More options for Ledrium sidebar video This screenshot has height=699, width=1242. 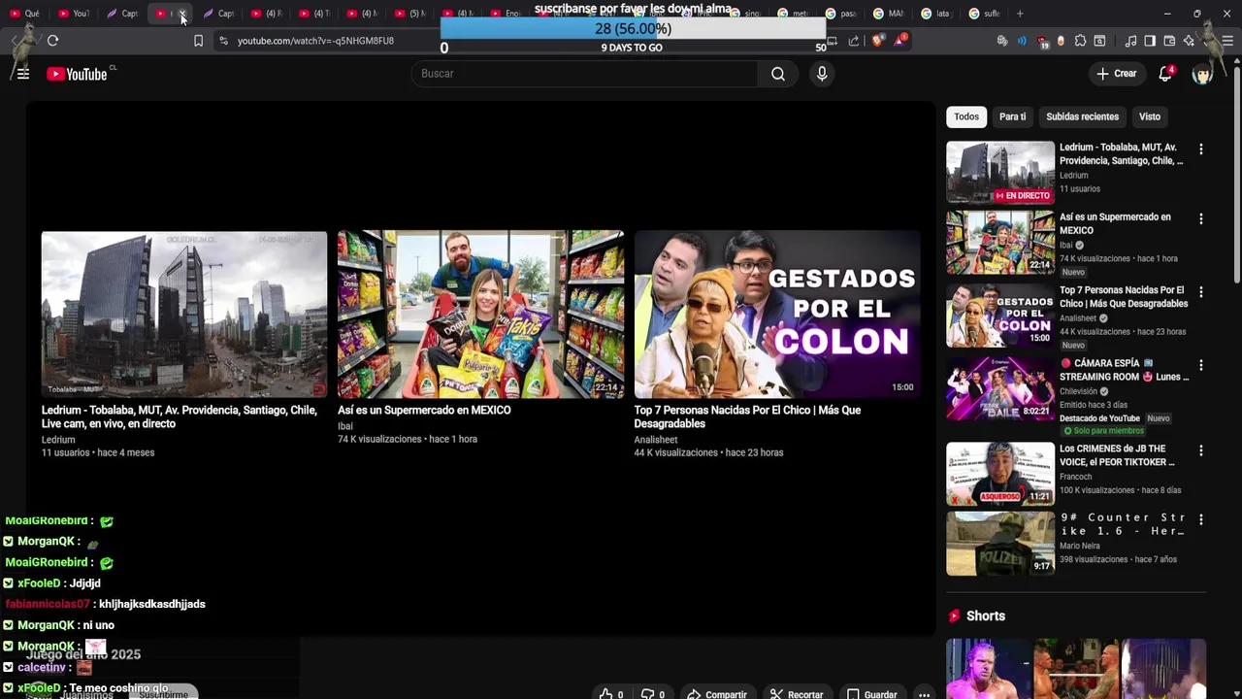[1201, 150]
